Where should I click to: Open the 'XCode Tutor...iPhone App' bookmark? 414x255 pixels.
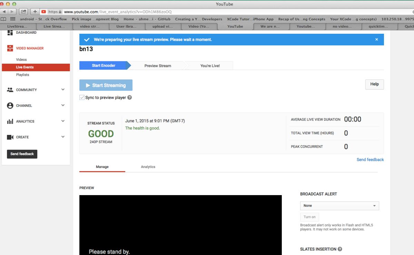(x=250, y=19)
